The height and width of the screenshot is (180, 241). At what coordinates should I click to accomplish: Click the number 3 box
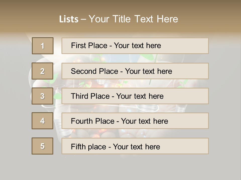pos(43,96)
